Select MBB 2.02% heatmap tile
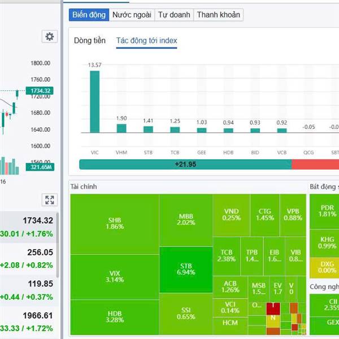339x339 pixels. (x=186, y=220)
